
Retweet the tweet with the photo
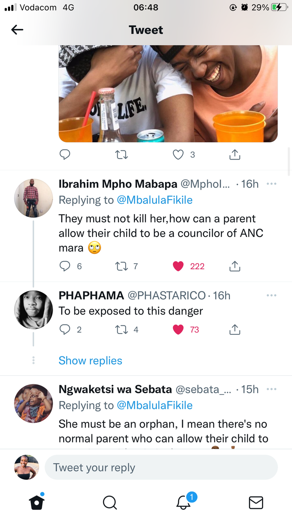coord(122,155)
